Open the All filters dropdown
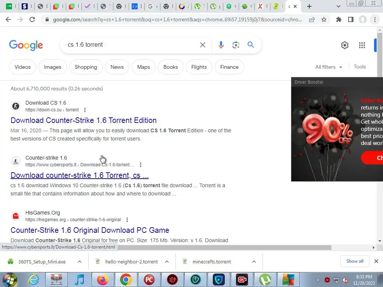The width and height of the screenshot is (383, 287). 328,67
